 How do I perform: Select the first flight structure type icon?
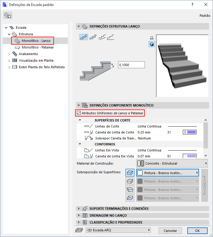coord(84,37)
